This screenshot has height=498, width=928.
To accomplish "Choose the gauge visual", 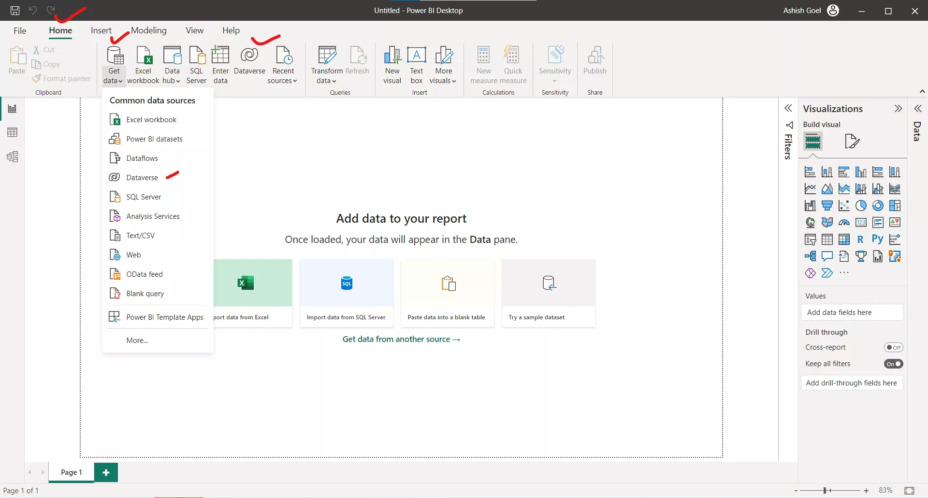I will tap(844, 222).
